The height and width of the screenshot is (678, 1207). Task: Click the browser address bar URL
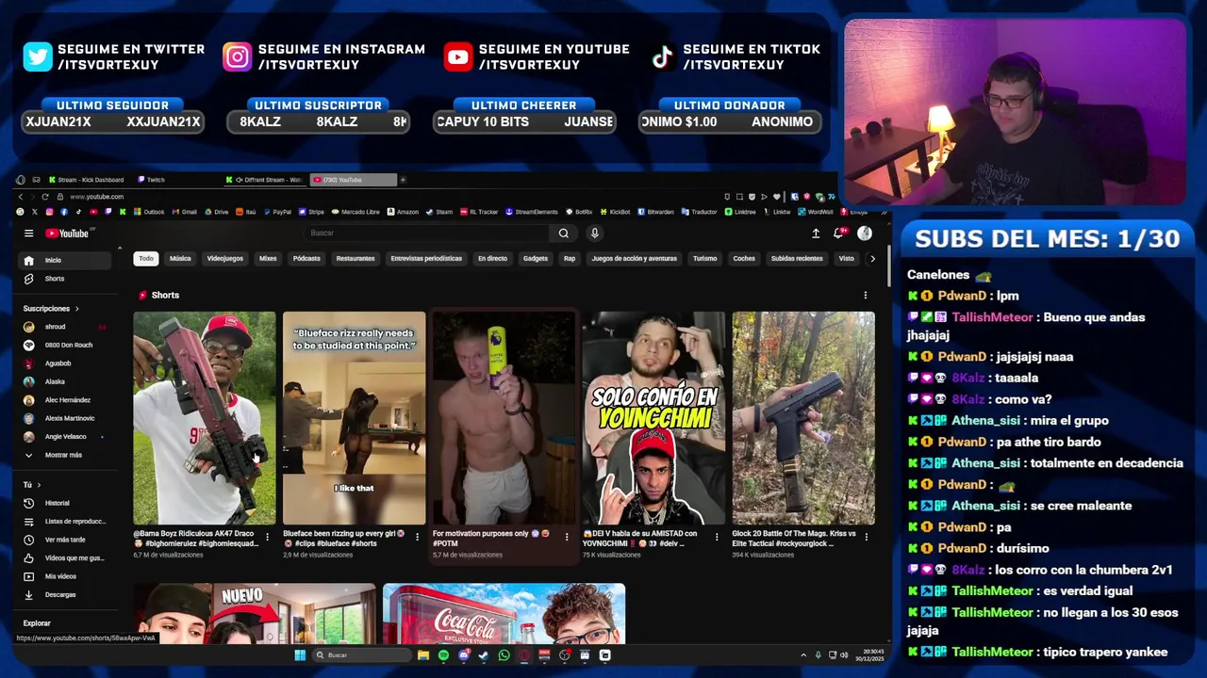[97, 197]
